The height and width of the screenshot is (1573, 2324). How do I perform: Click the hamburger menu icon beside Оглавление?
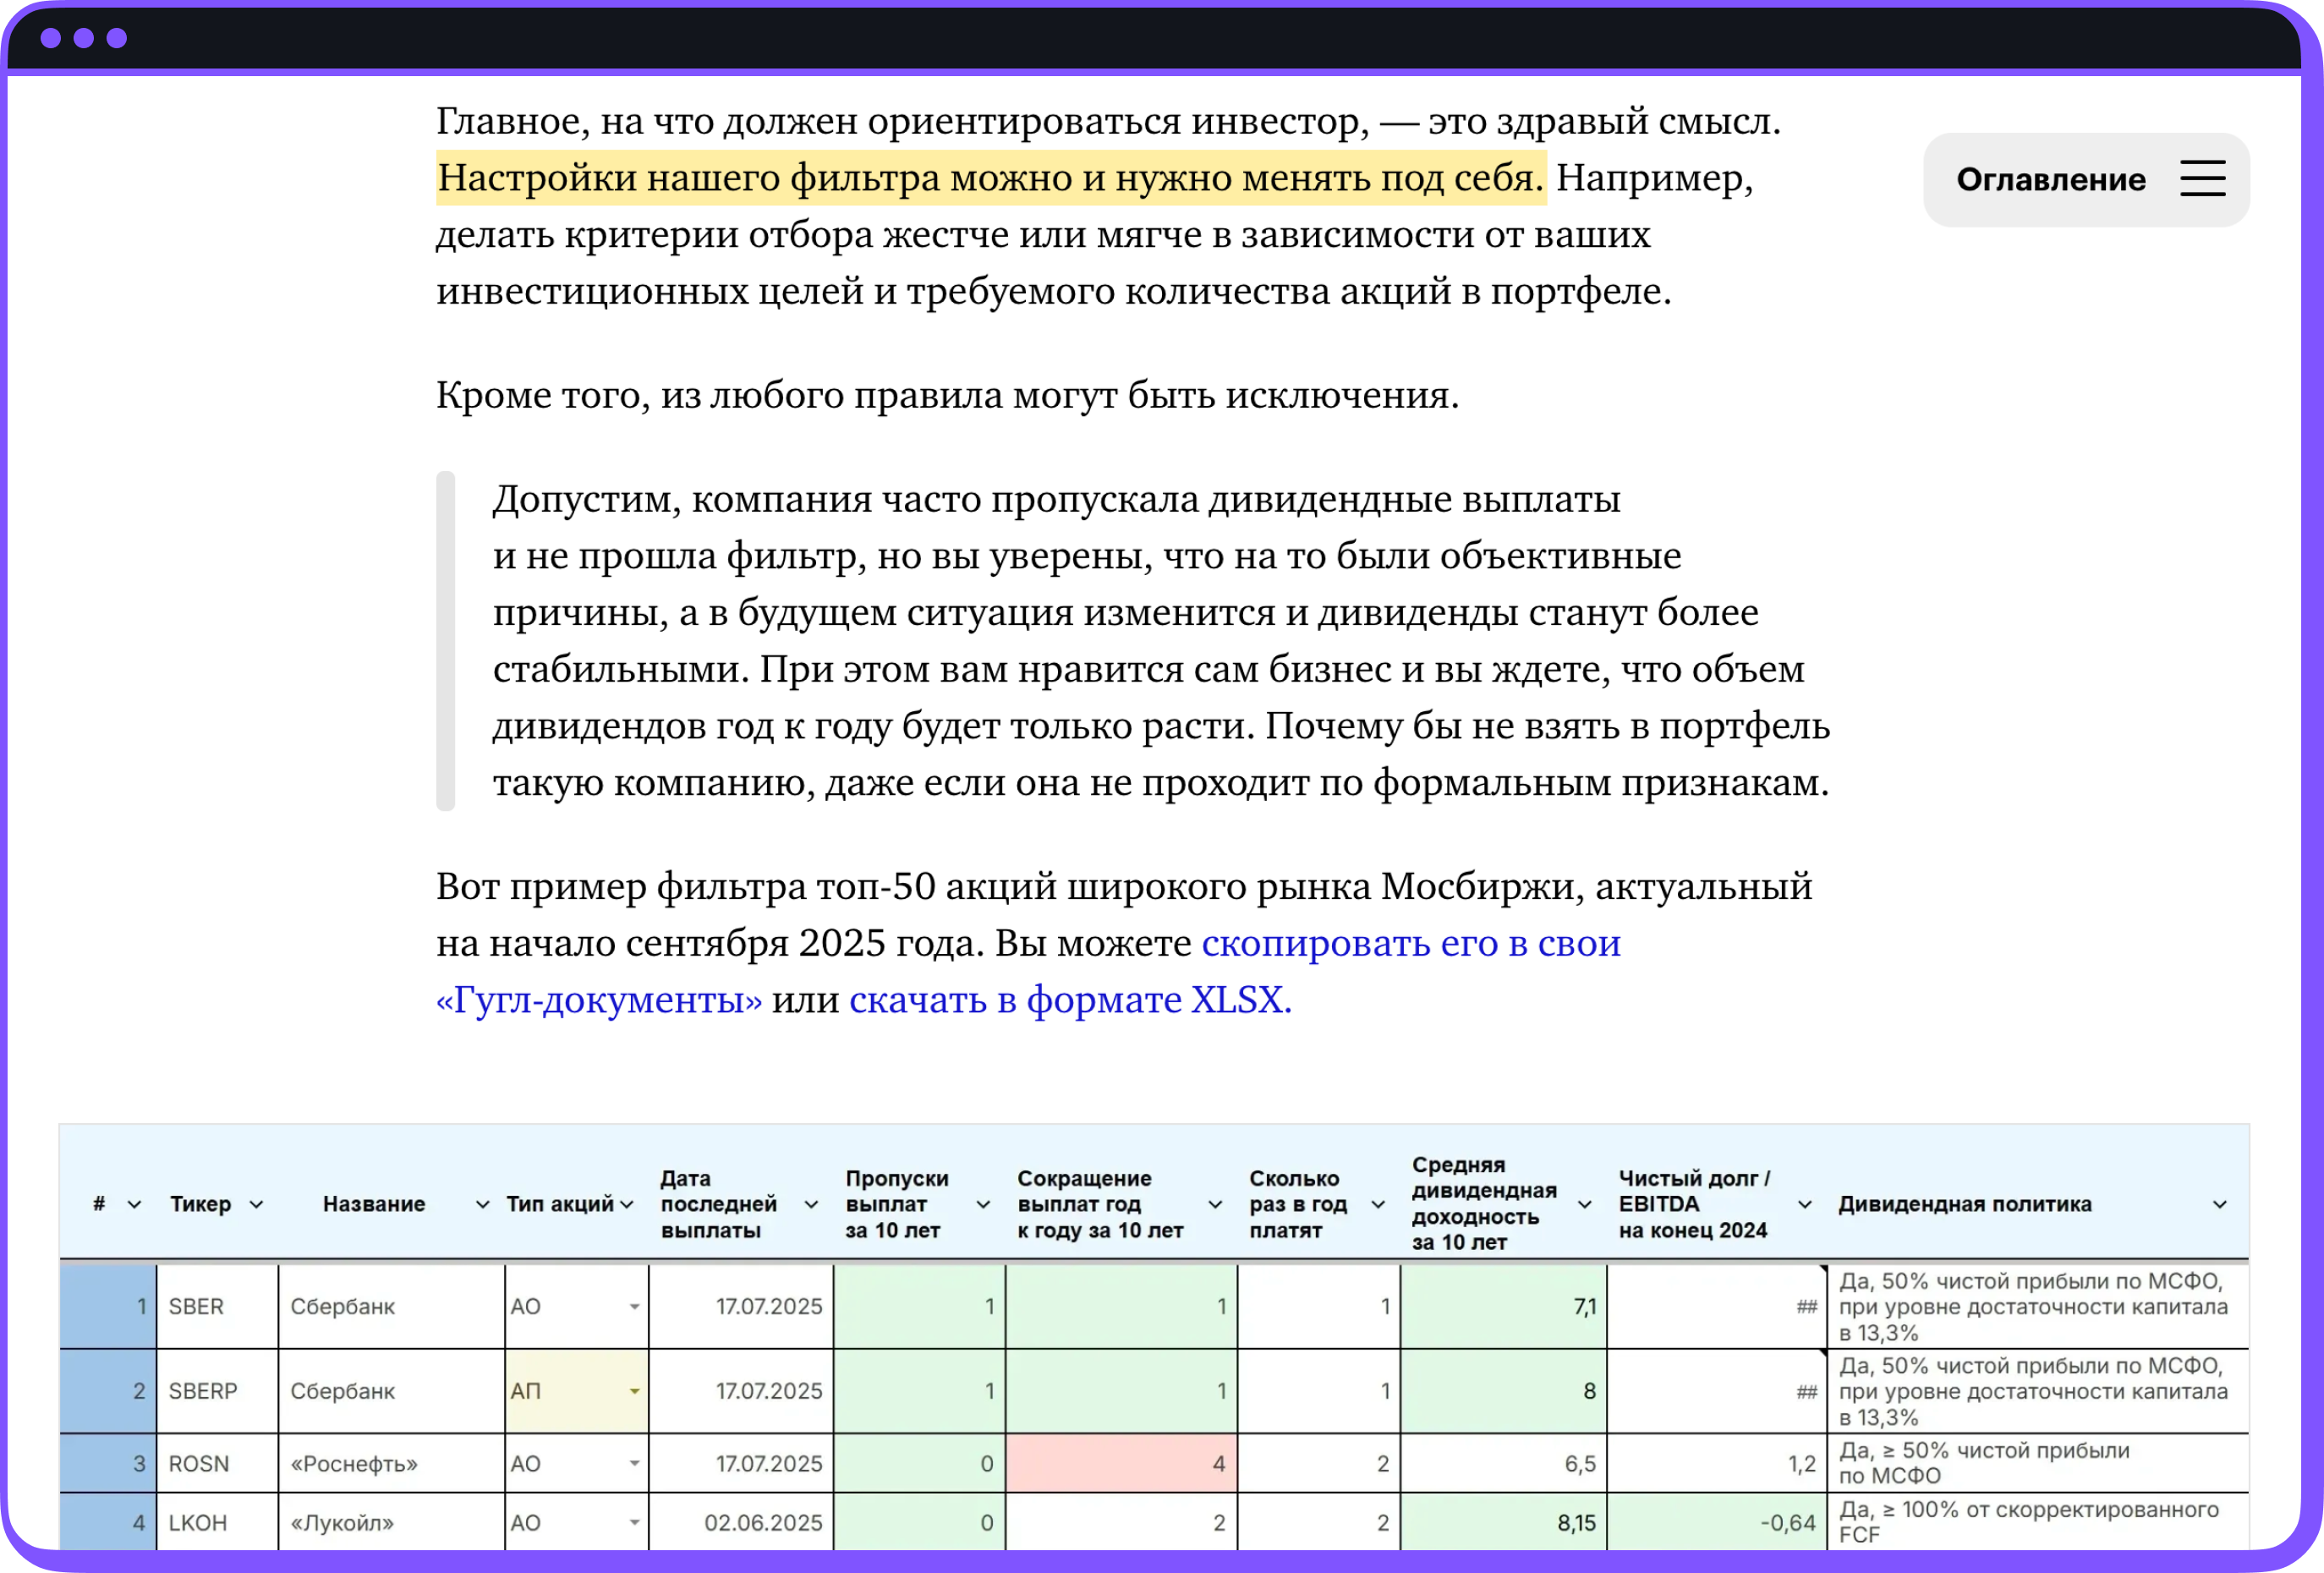pos(2202,179)
